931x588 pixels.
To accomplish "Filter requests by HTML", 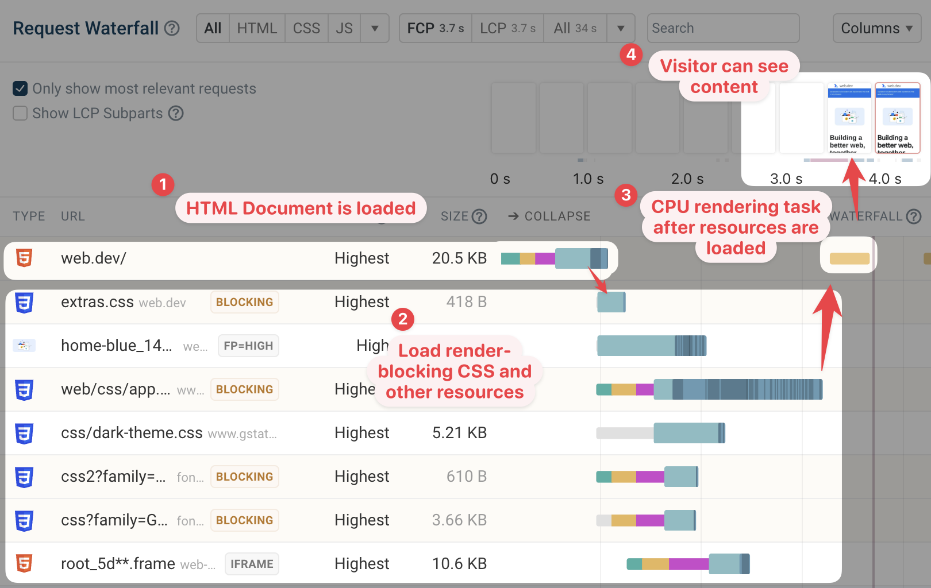I will coord(257,28).
